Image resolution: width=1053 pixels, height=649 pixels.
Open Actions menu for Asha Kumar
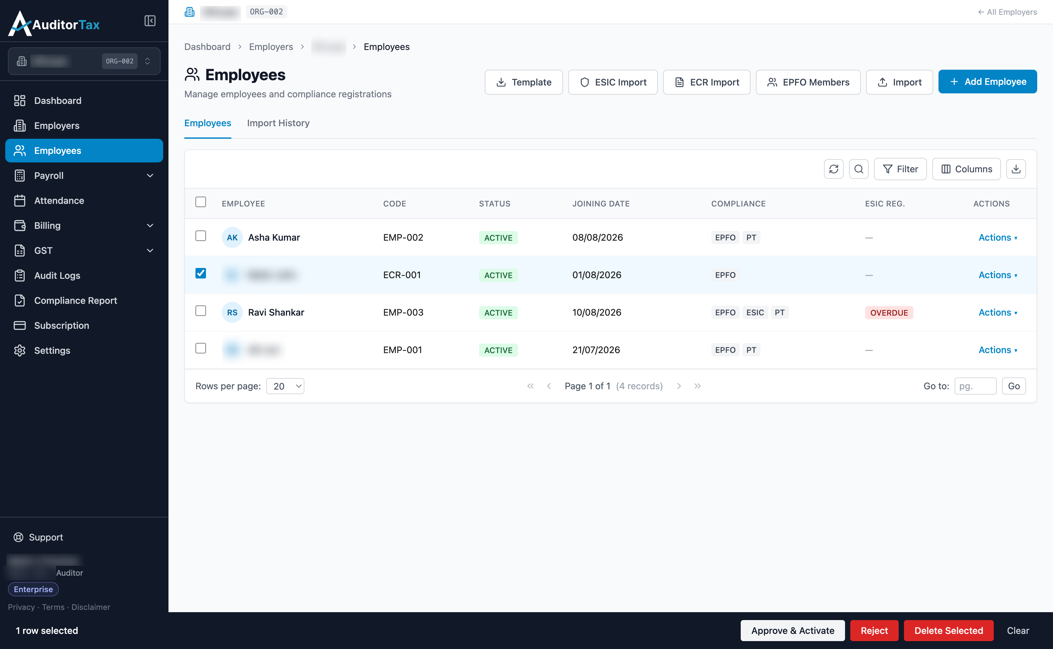click(x=998, y=237)
